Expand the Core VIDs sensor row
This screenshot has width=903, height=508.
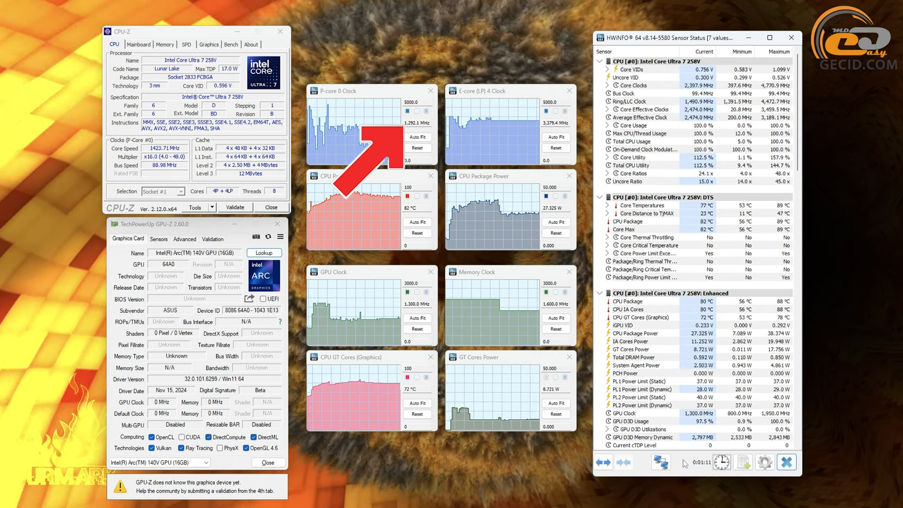607,69
